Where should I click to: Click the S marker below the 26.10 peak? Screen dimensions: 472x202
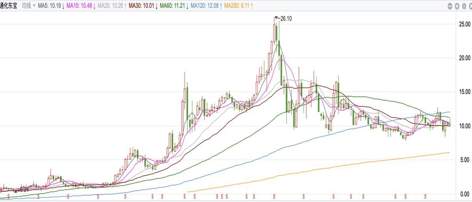(274, 196)
